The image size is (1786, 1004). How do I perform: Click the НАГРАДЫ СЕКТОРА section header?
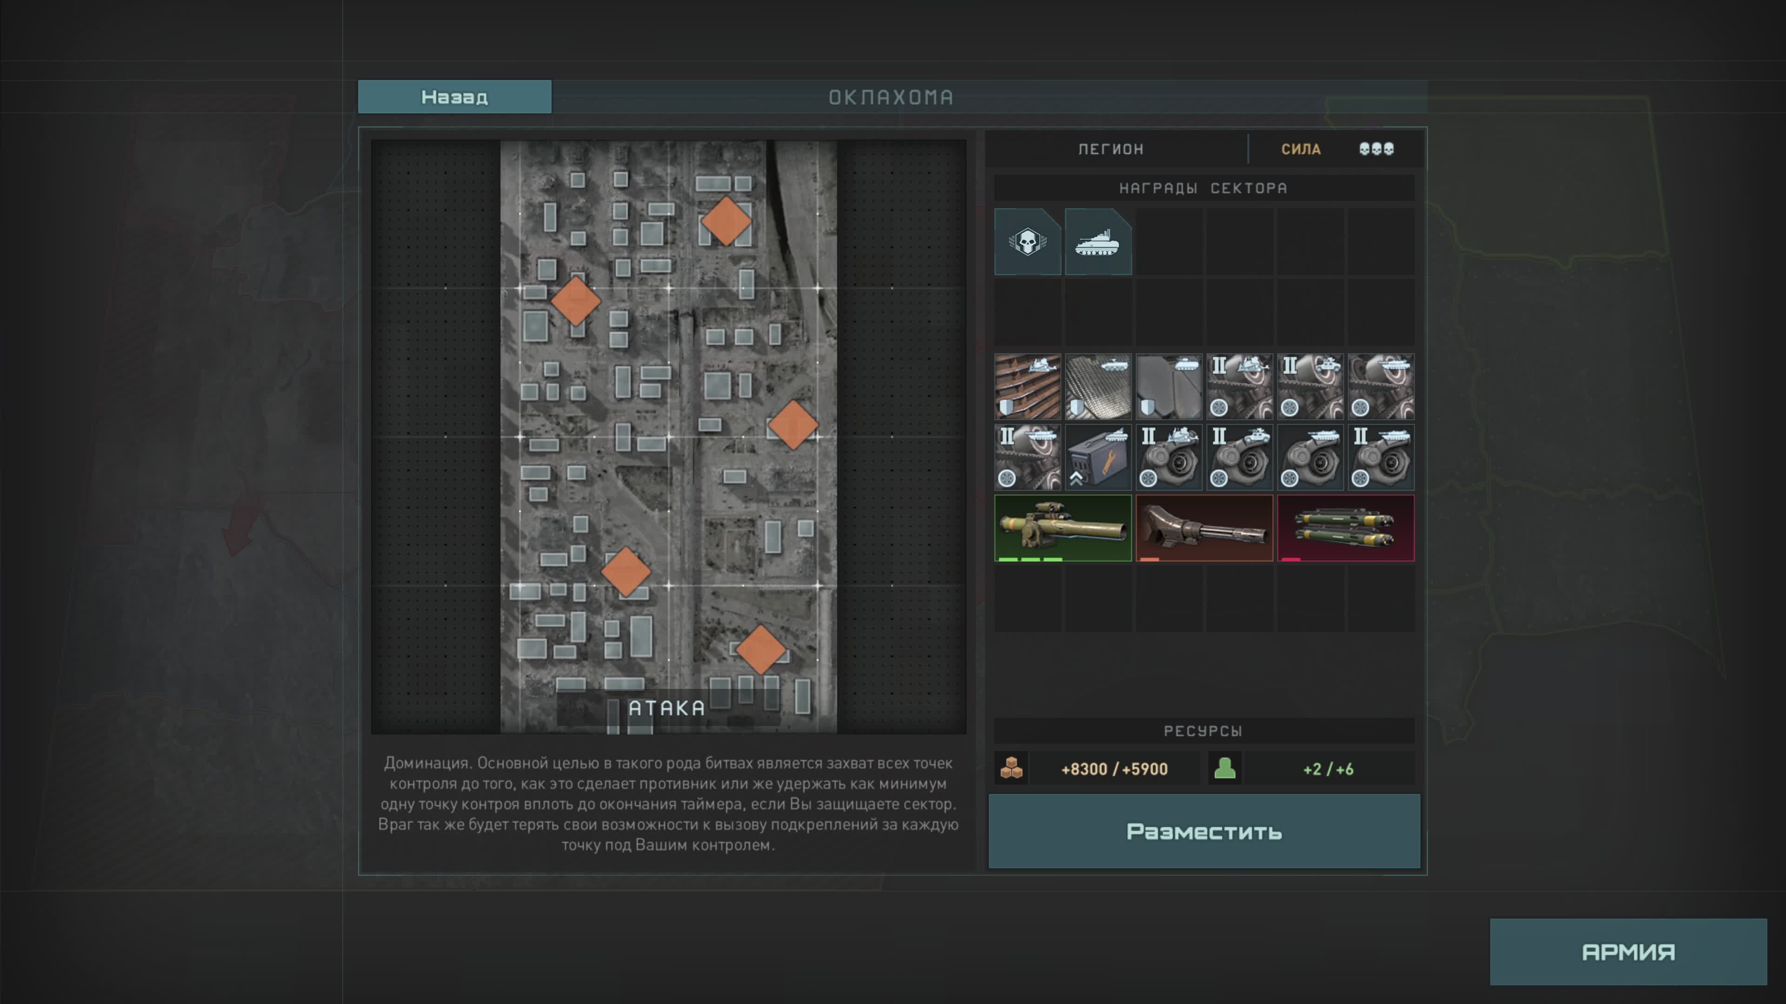click(1203, 188)
